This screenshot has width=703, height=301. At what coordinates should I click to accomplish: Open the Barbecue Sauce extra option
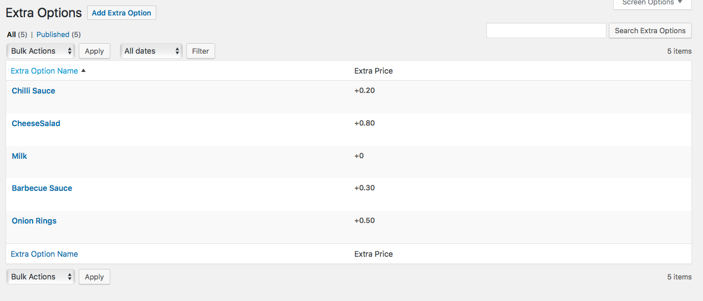coord(42,188)
